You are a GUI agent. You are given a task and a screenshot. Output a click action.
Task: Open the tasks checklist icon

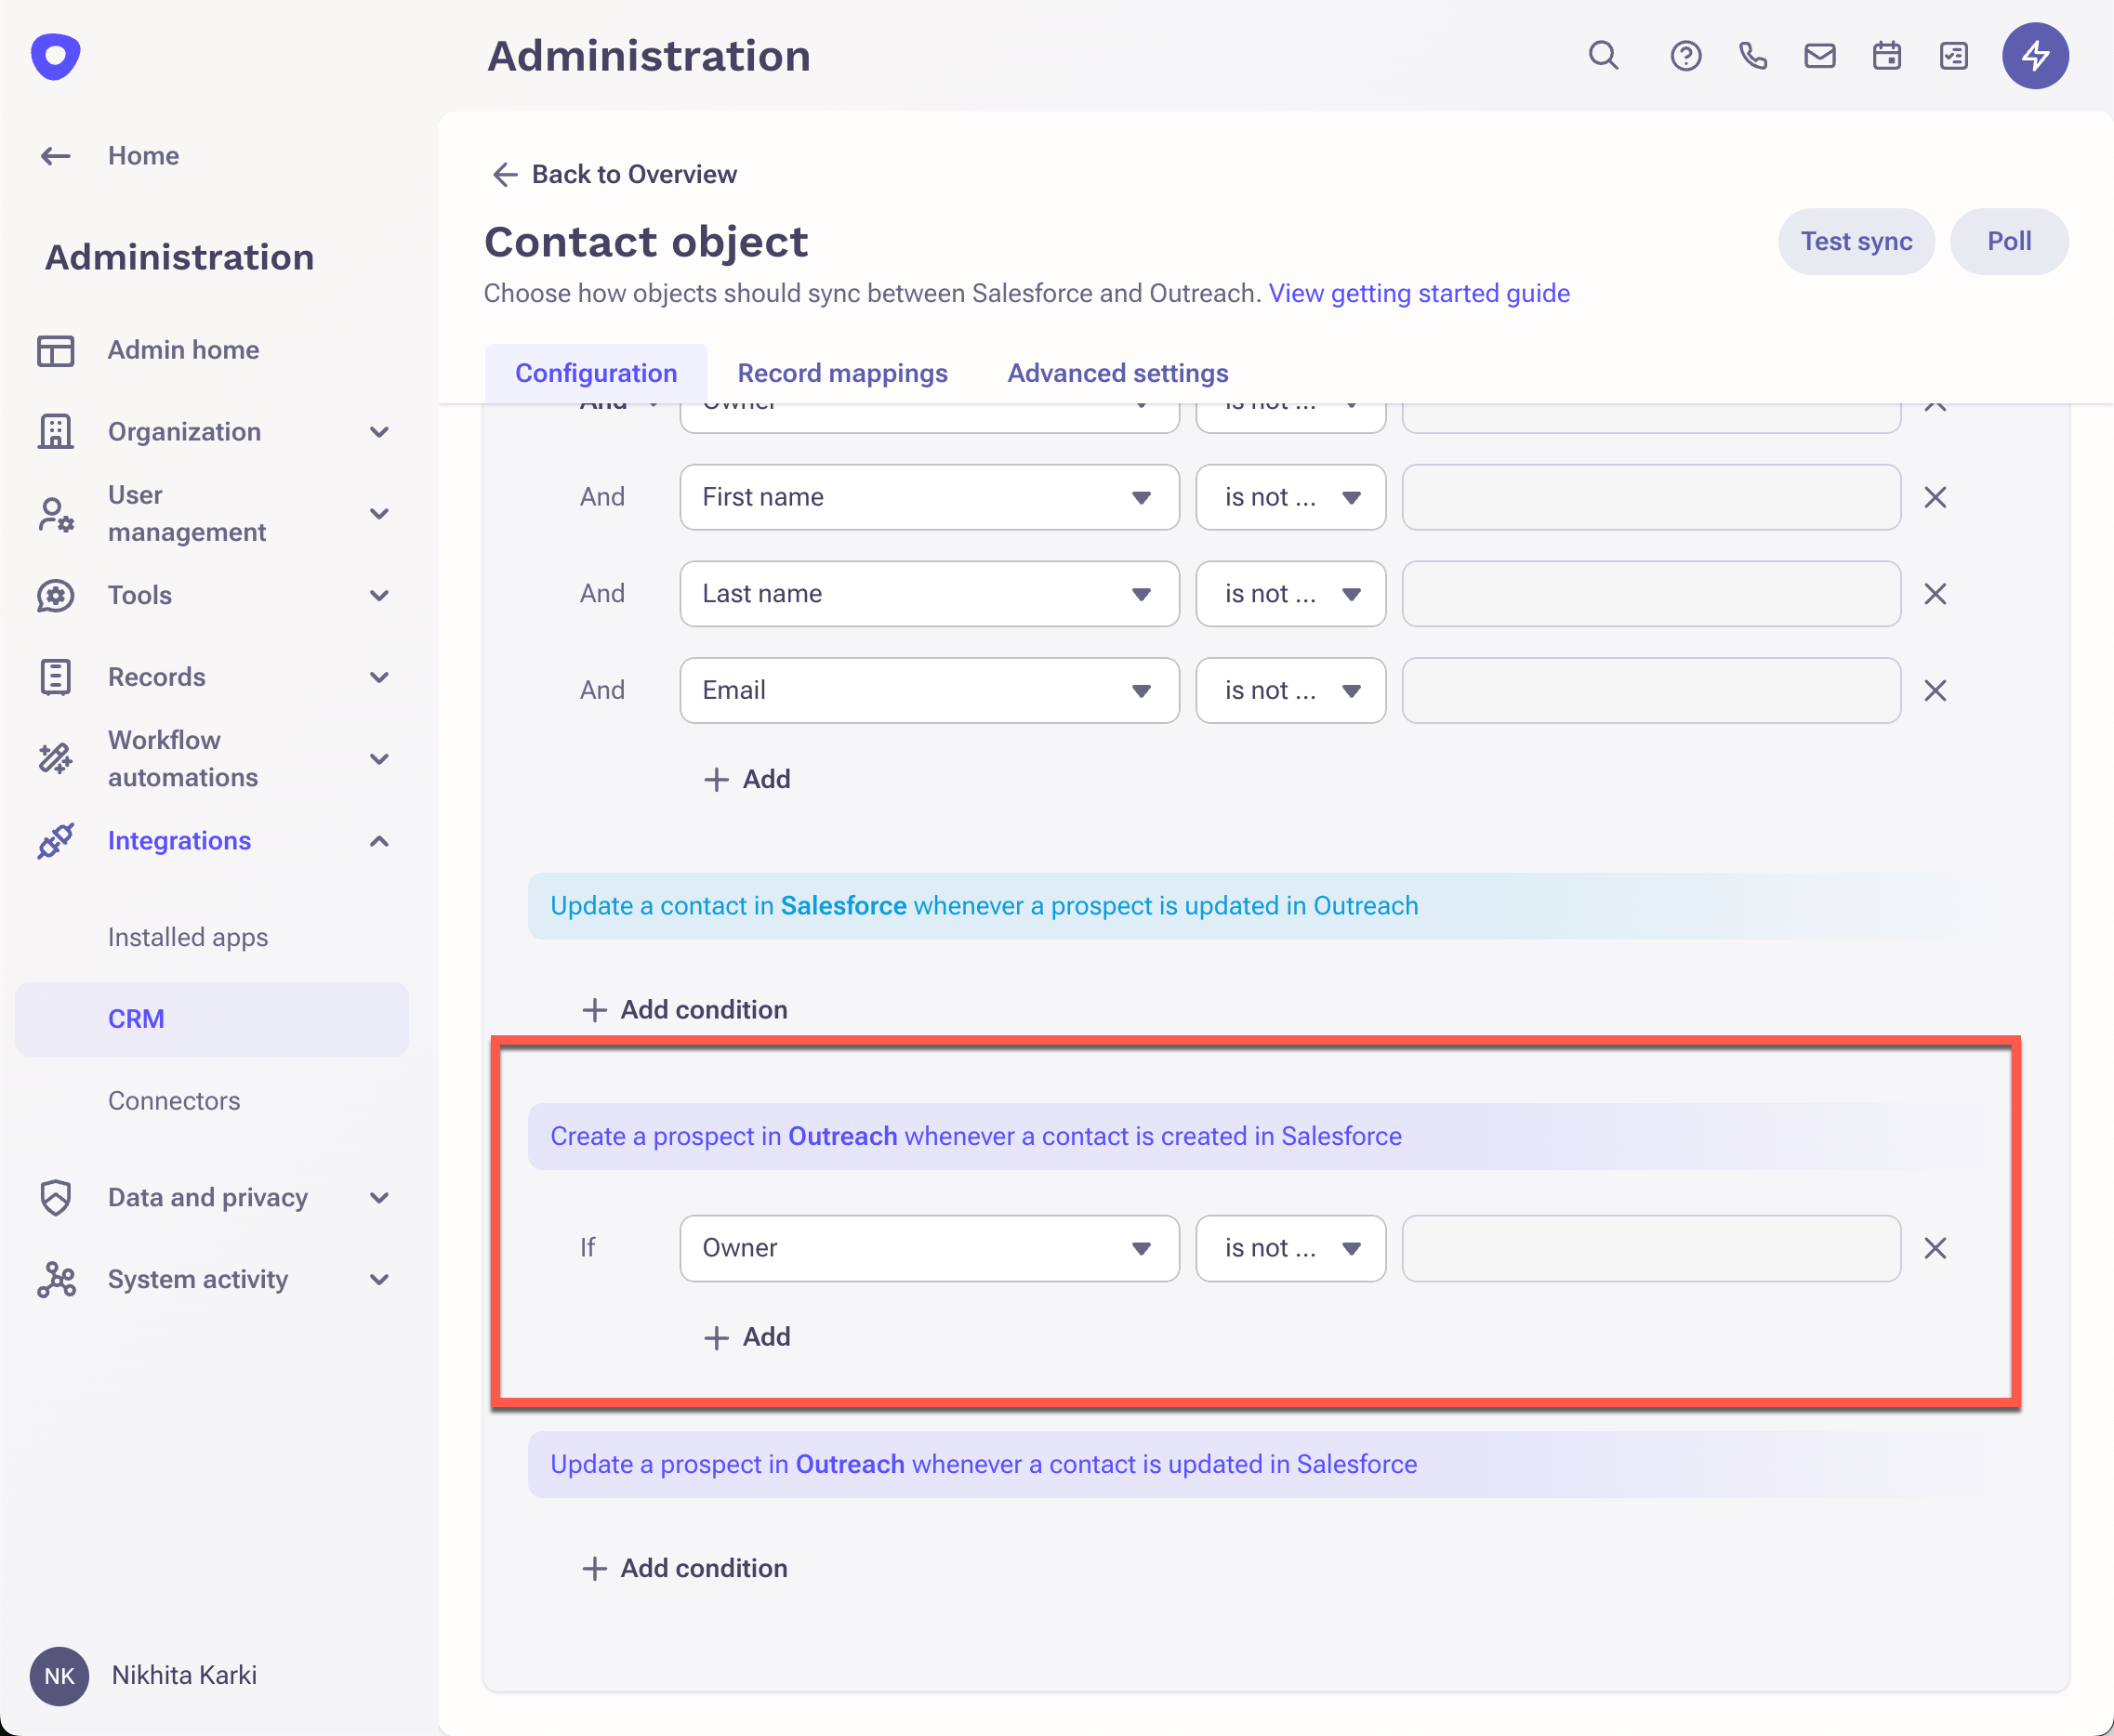[x=1954, y=55]
